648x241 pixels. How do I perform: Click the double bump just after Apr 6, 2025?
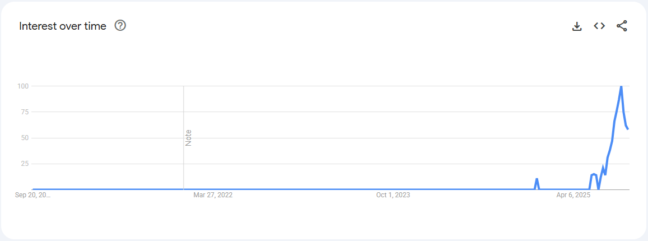click(x=594, y=175)
